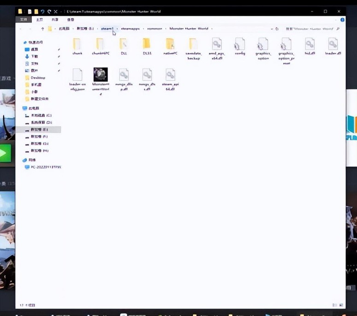Select the graphics_option_preset file
This screenshot has width=357, height=316.
click(x=286, y=45)
